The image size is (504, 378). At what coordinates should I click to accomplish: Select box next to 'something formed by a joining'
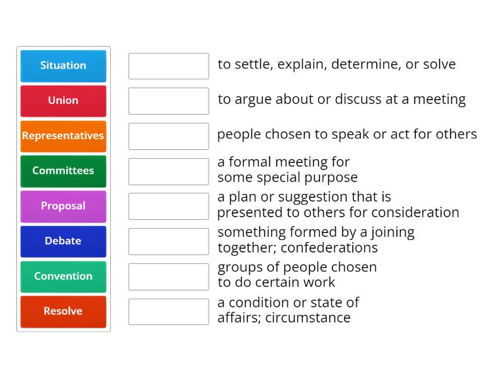tap(168, 241)
